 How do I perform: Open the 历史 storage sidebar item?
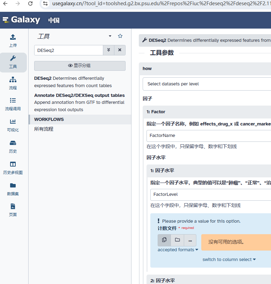pyautogui.click(x=13, y=147)
